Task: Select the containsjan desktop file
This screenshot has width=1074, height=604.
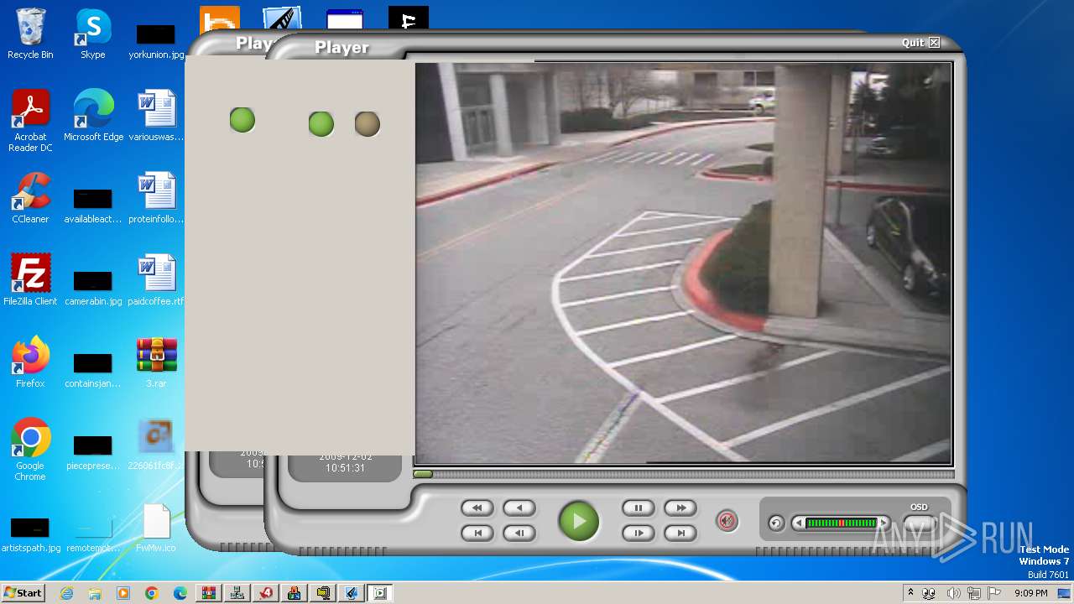Action: (x=93, y=371)
